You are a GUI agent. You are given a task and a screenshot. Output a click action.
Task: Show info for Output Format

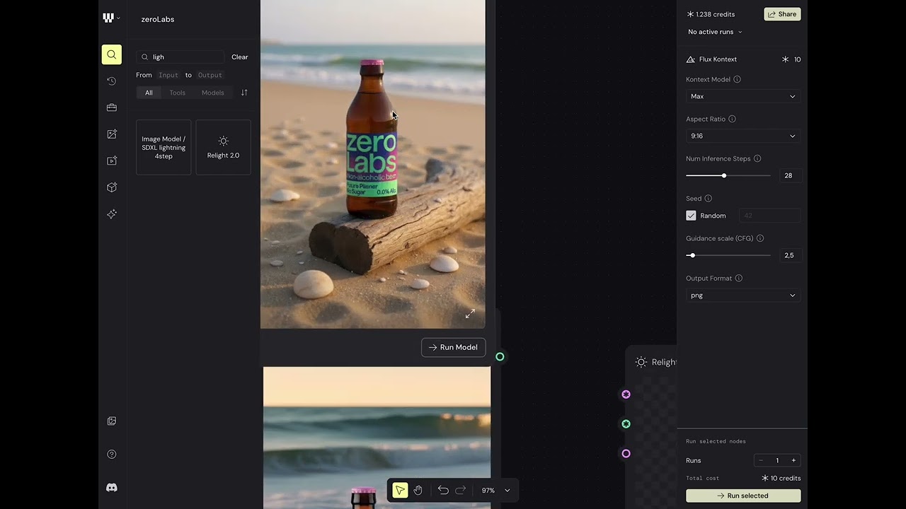[738, 279]
